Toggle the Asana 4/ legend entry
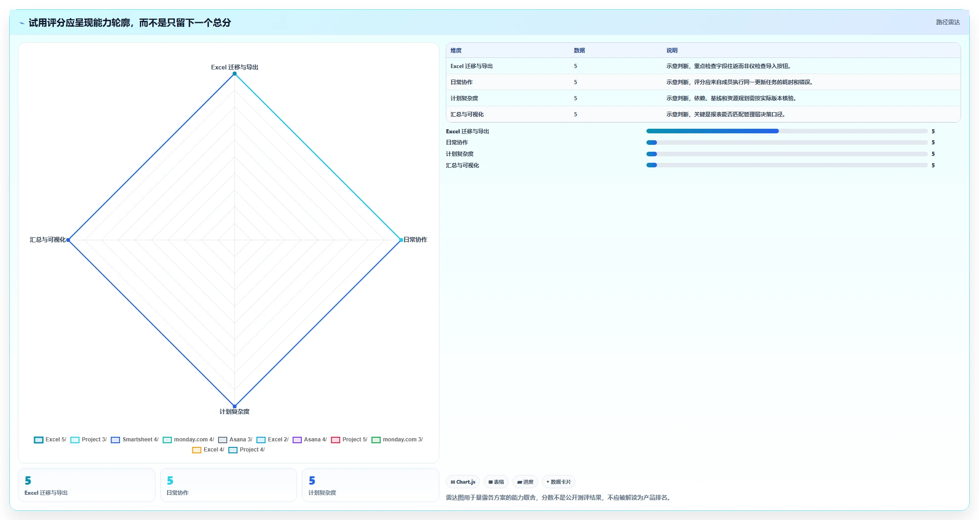The height and width of the screenshot is (520, 979). [x=310, y=440]
